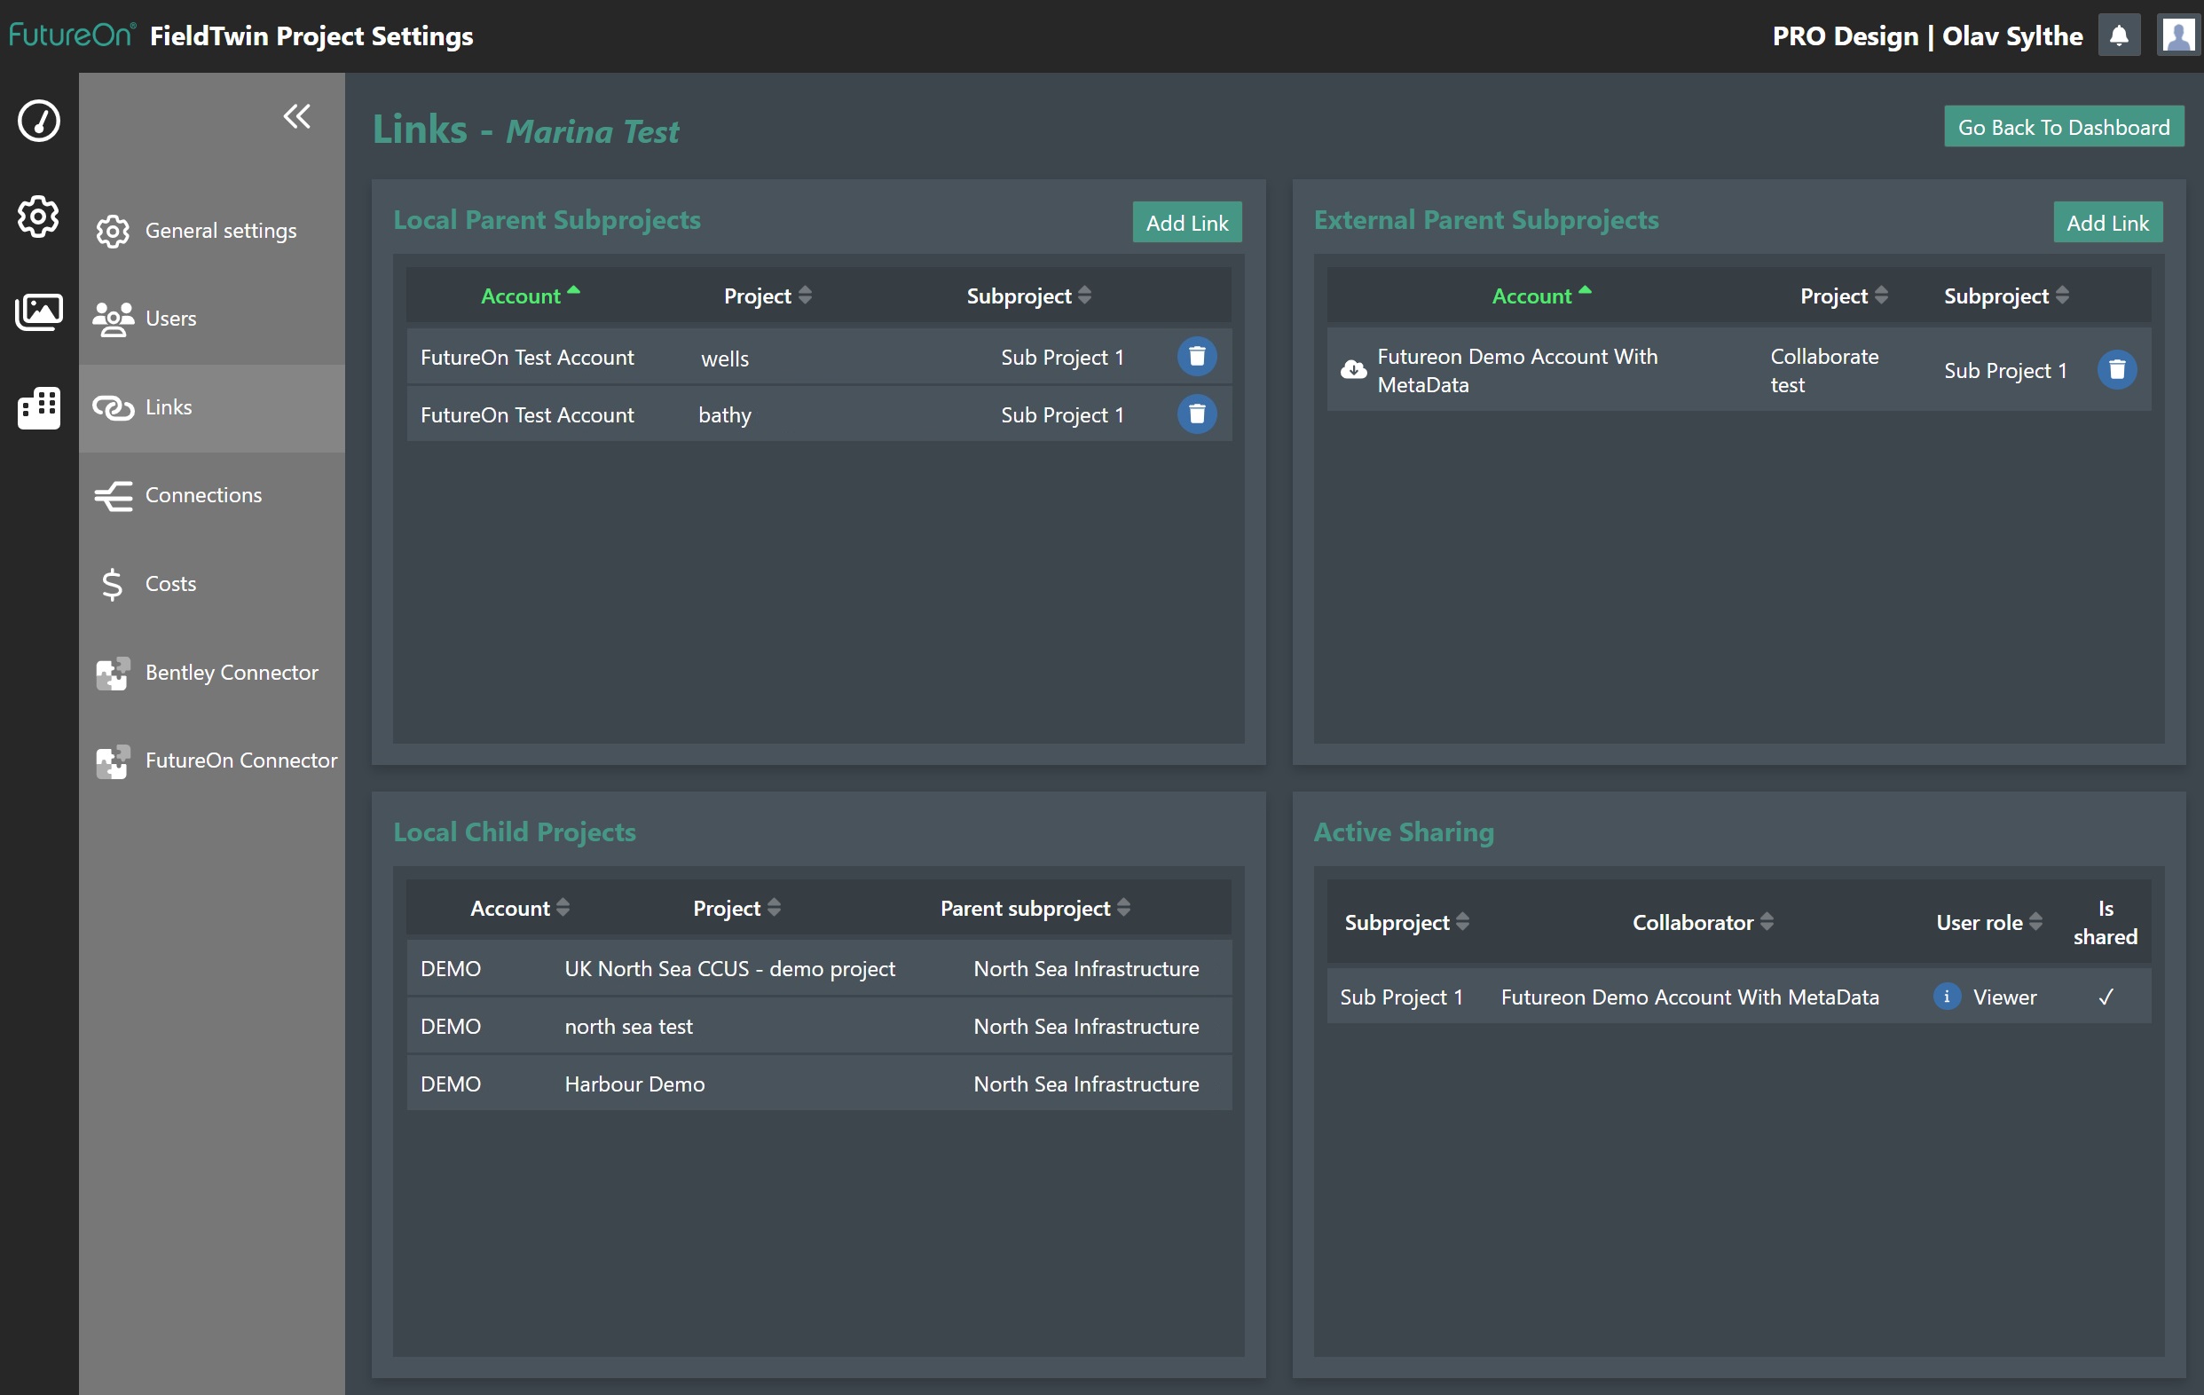Sort Local Parent Subprojects by Project
Viewport: 2204px width, 1395px height.
pos(767,296)
